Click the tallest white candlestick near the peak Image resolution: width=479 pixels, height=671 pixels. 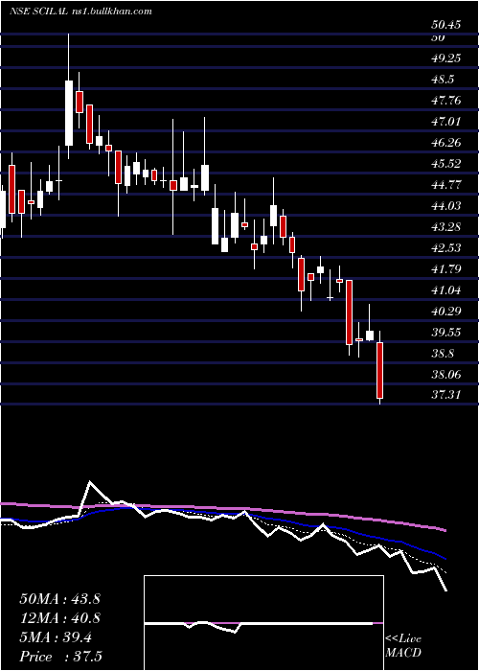69,113
